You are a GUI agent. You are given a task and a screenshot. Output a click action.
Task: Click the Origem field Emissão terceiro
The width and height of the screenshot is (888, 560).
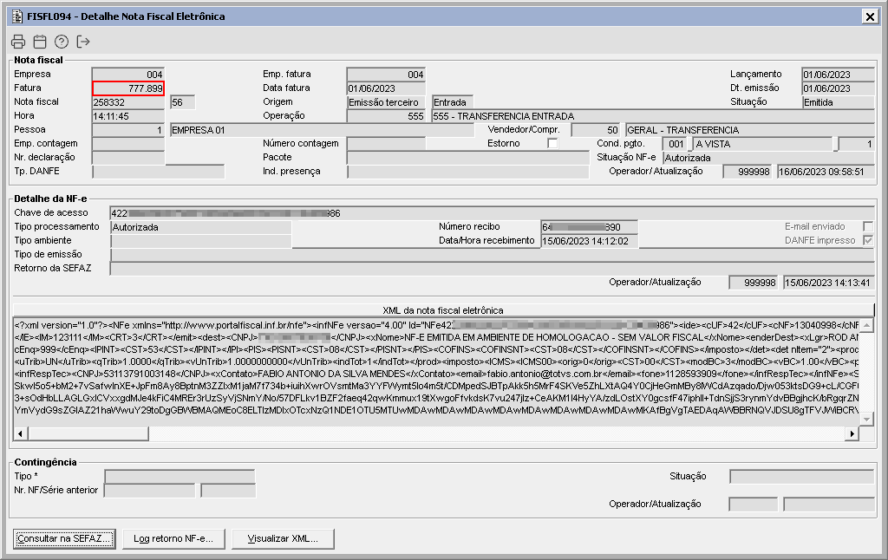tap(386, 102)
